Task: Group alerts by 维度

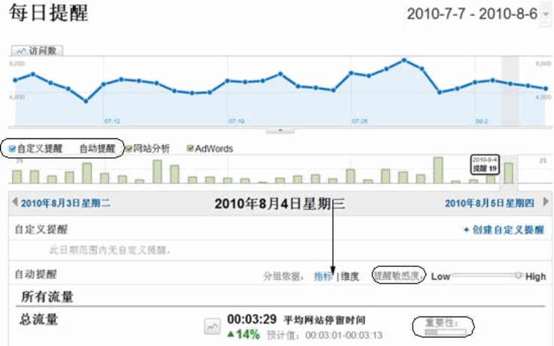Action: tap(350, 276)
